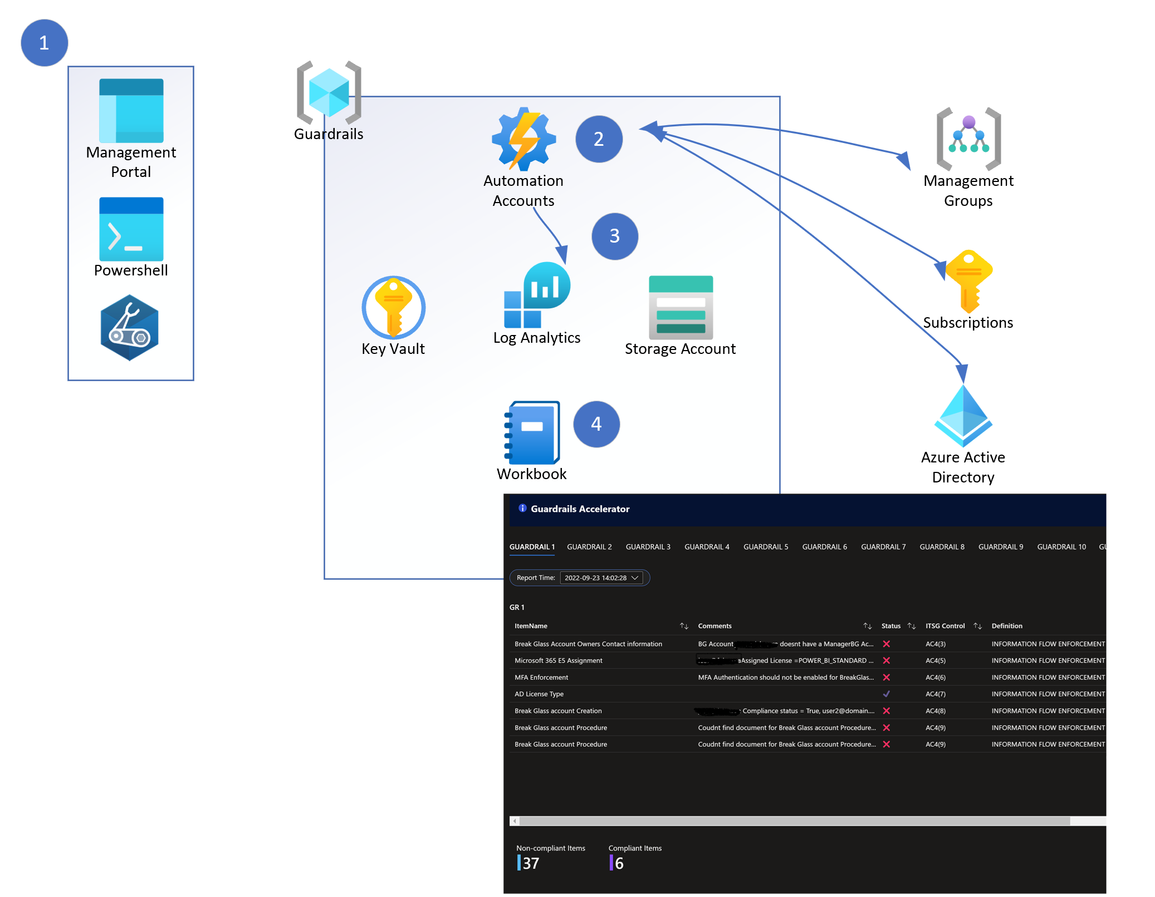
Task: Sort by the ItemName column arrows
Action: point(684,626)
